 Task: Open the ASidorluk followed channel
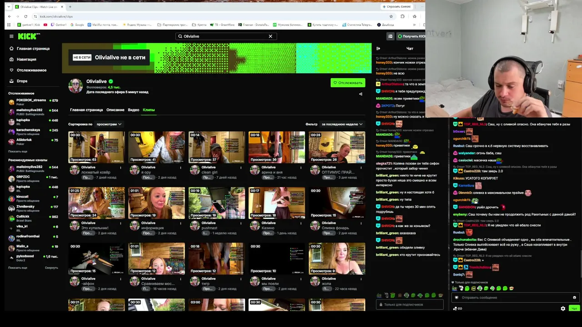(x=33, y=142)
